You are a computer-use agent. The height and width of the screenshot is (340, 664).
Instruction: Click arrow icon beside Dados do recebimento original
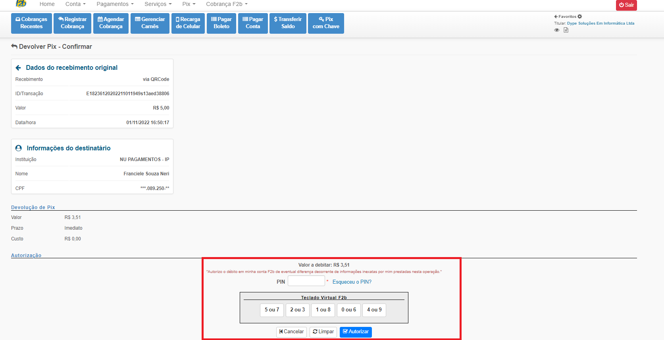[x=18, y=68]
